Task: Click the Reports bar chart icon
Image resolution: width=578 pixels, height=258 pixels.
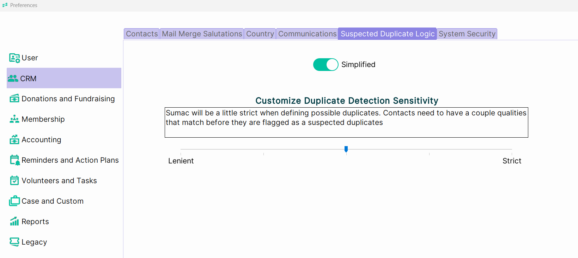Action: point(14,221)
